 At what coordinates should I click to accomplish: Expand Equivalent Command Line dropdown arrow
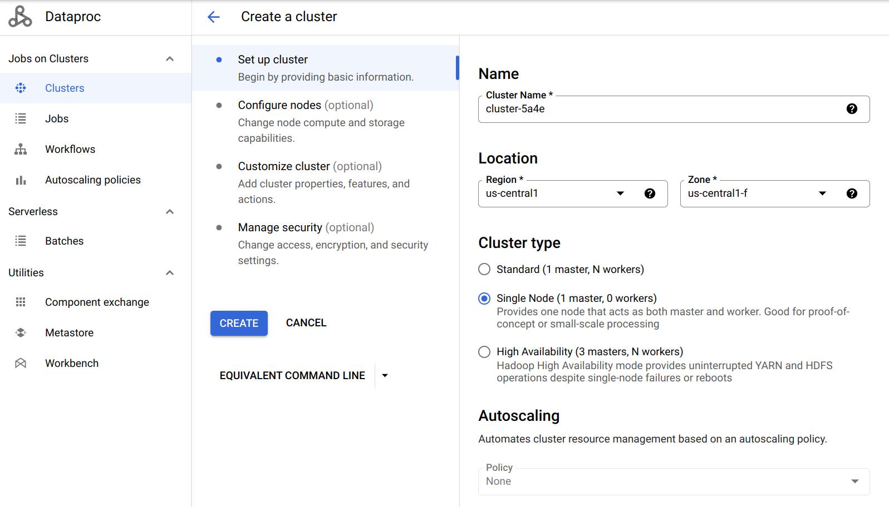pyautogui.click(x=385, y=376)
